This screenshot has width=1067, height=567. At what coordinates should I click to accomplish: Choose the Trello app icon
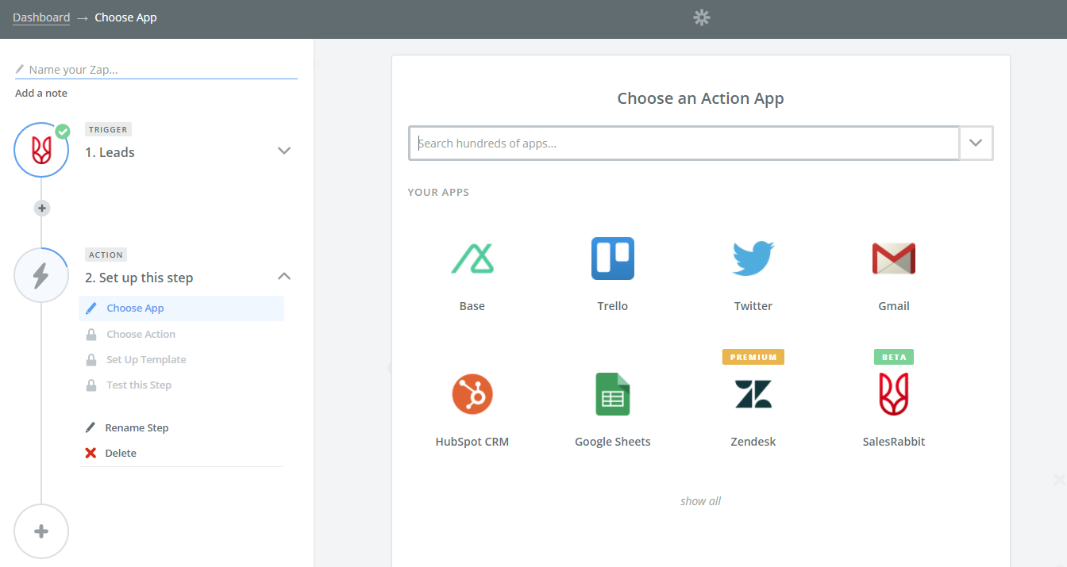pyautogui.click(x=613, y=259)
